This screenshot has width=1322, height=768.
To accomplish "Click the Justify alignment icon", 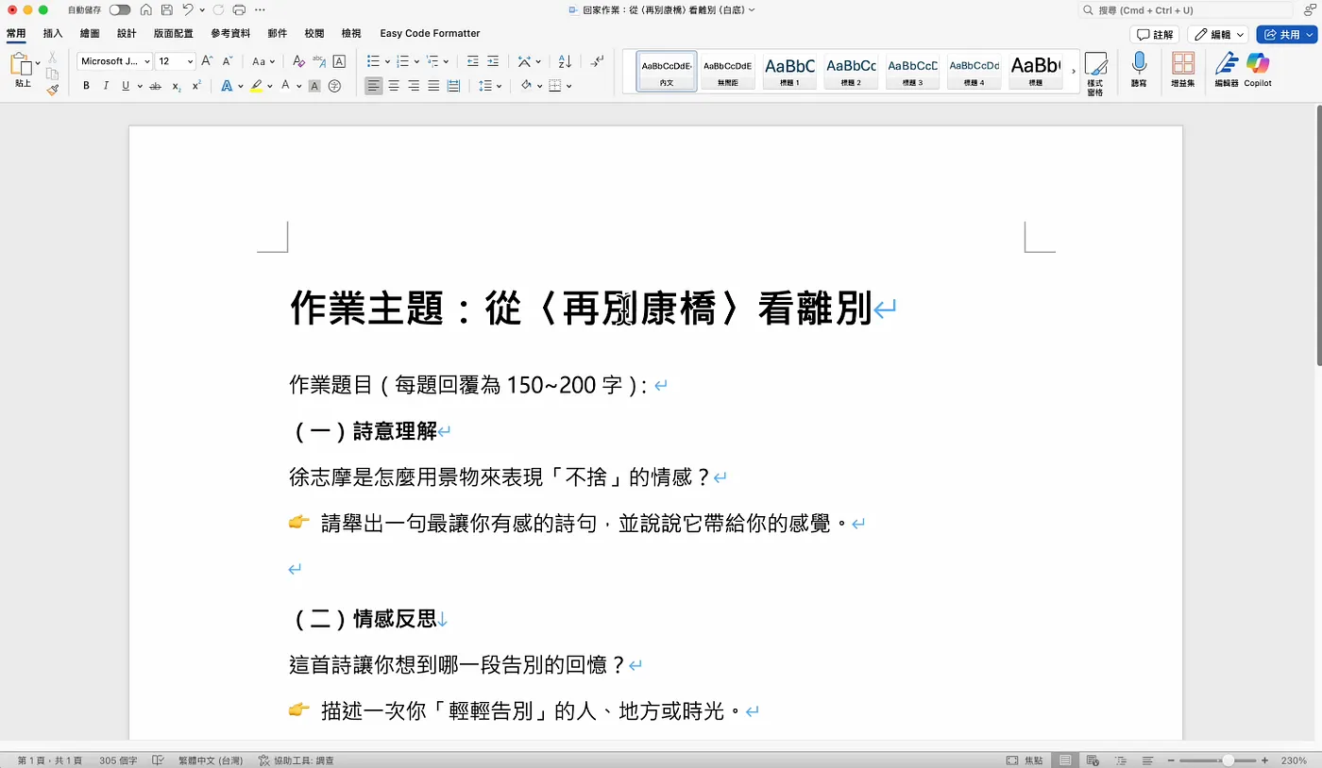I will pos(433,86).
